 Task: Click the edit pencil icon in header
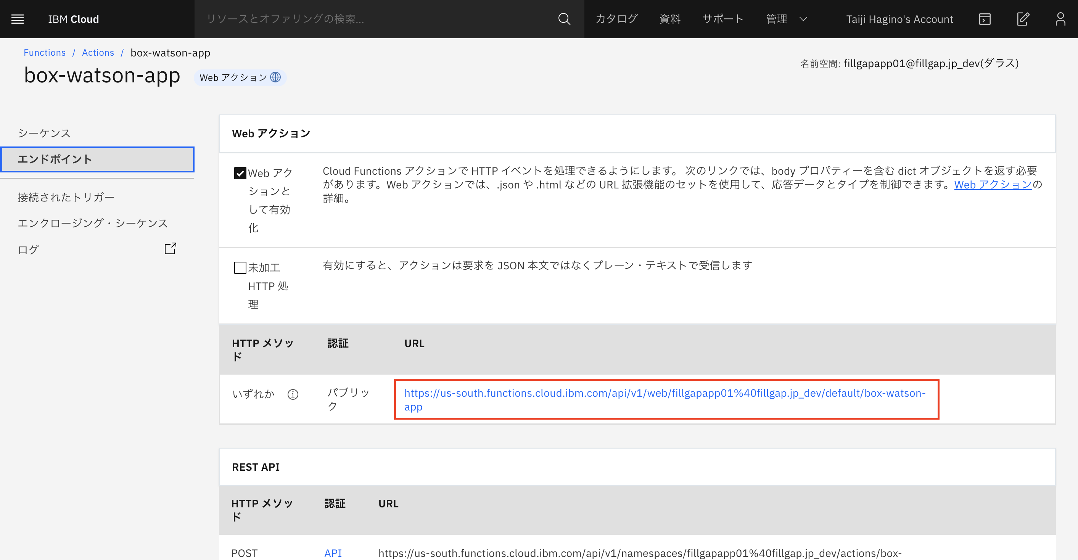[x=1022, y=19]
